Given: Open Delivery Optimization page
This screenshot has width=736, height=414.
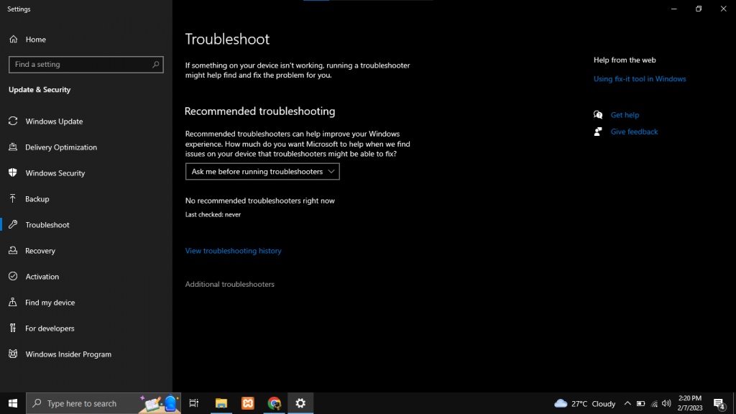Looking at the screenshot, I should click(61, 147).
